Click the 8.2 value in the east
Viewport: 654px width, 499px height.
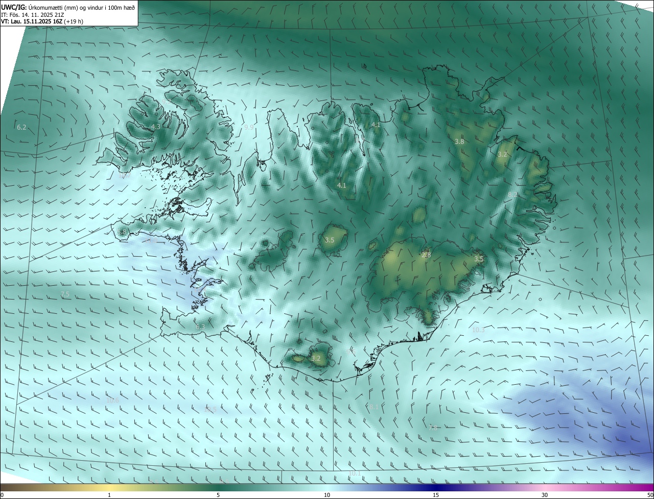coord(512,194)
